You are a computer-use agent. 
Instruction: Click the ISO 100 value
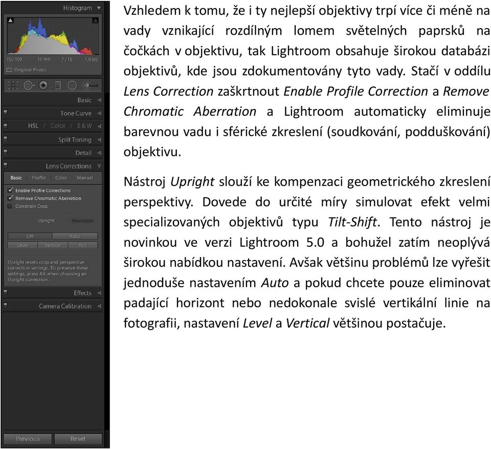coord(15,59)
